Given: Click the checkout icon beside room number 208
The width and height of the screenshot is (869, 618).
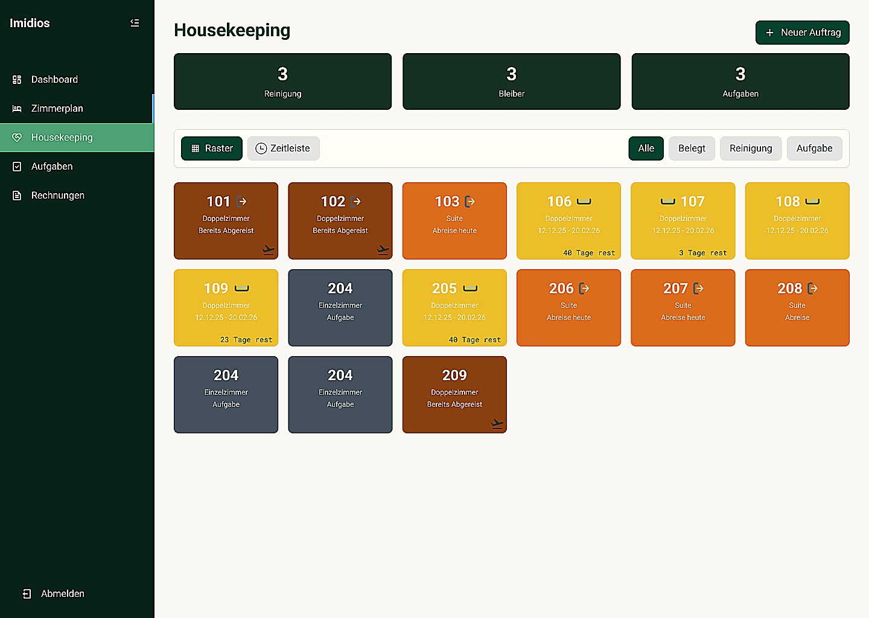Looking at the screenshot, I should 813,288.
